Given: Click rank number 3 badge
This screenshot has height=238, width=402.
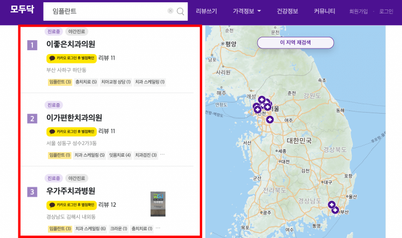Looking at the screenshot, I should click(x=32, y=192).
